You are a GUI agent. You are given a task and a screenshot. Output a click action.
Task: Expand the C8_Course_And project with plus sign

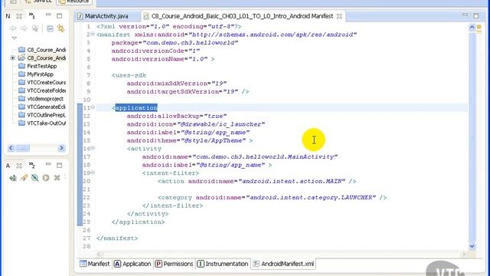(x=12, y=58)
